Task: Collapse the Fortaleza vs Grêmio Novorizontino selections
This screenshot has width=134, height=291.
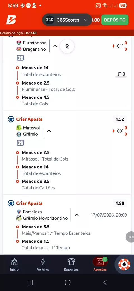Action: (x=76, y=215)
